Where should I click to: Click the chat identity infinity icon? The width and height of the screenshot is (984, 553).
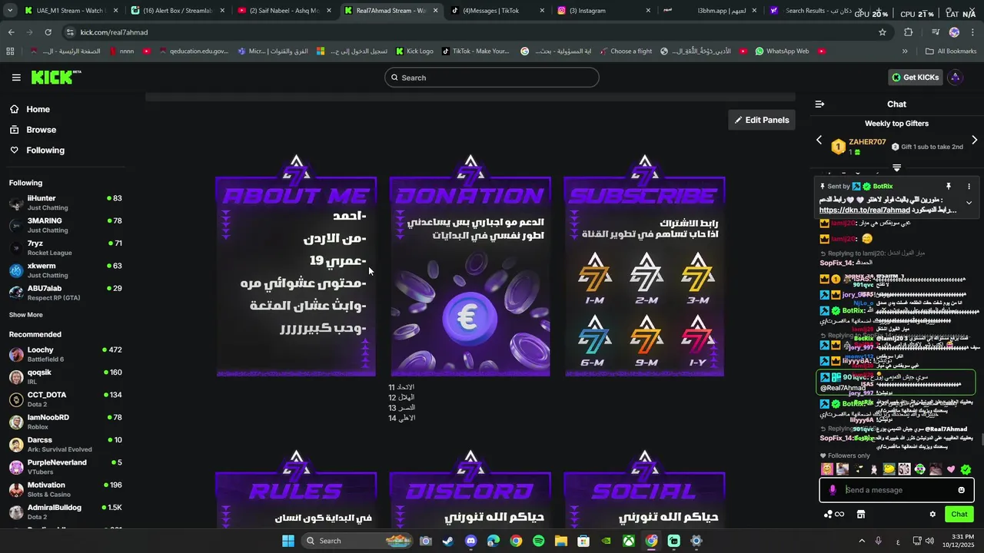pyautogui.click(x=839, y=515)
